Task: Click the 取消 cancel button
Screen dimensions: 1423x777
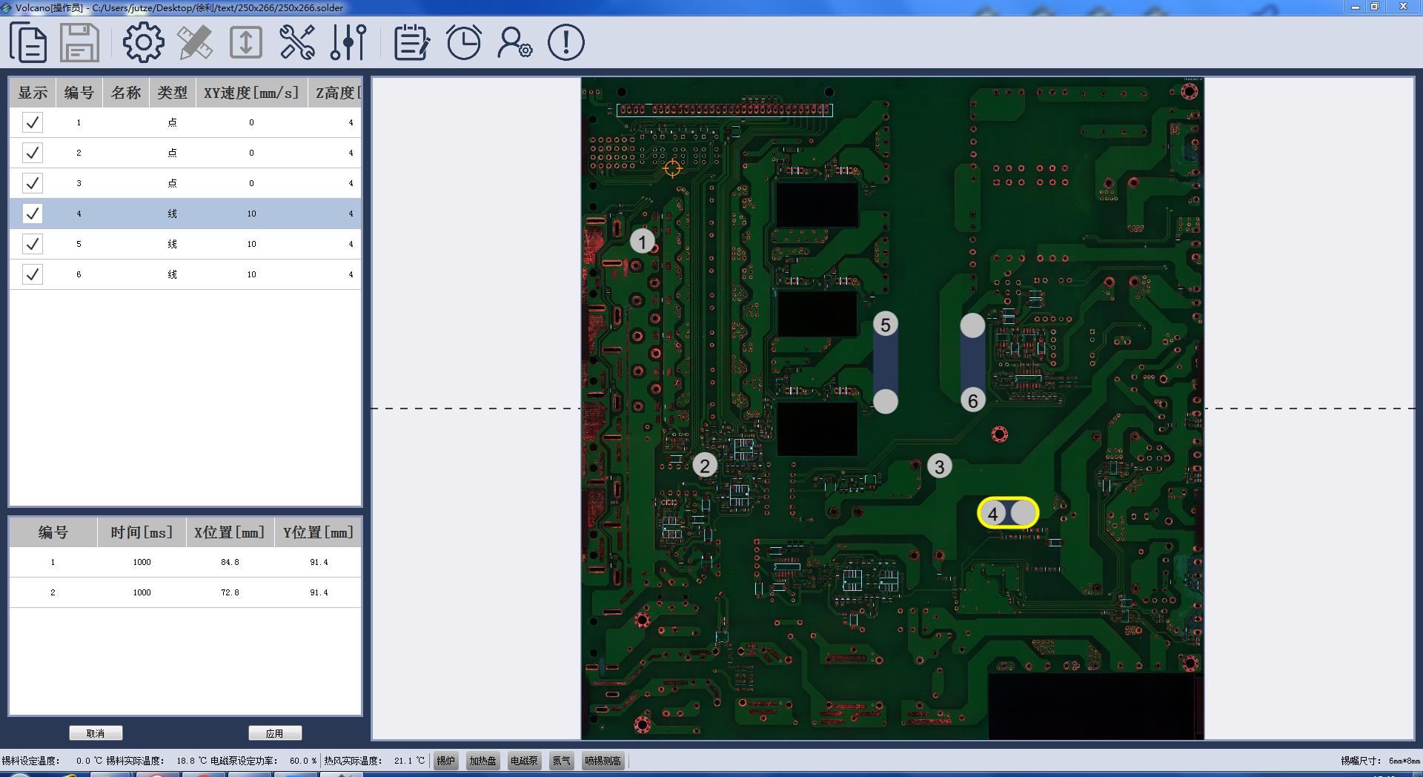Action: [96, 733]
